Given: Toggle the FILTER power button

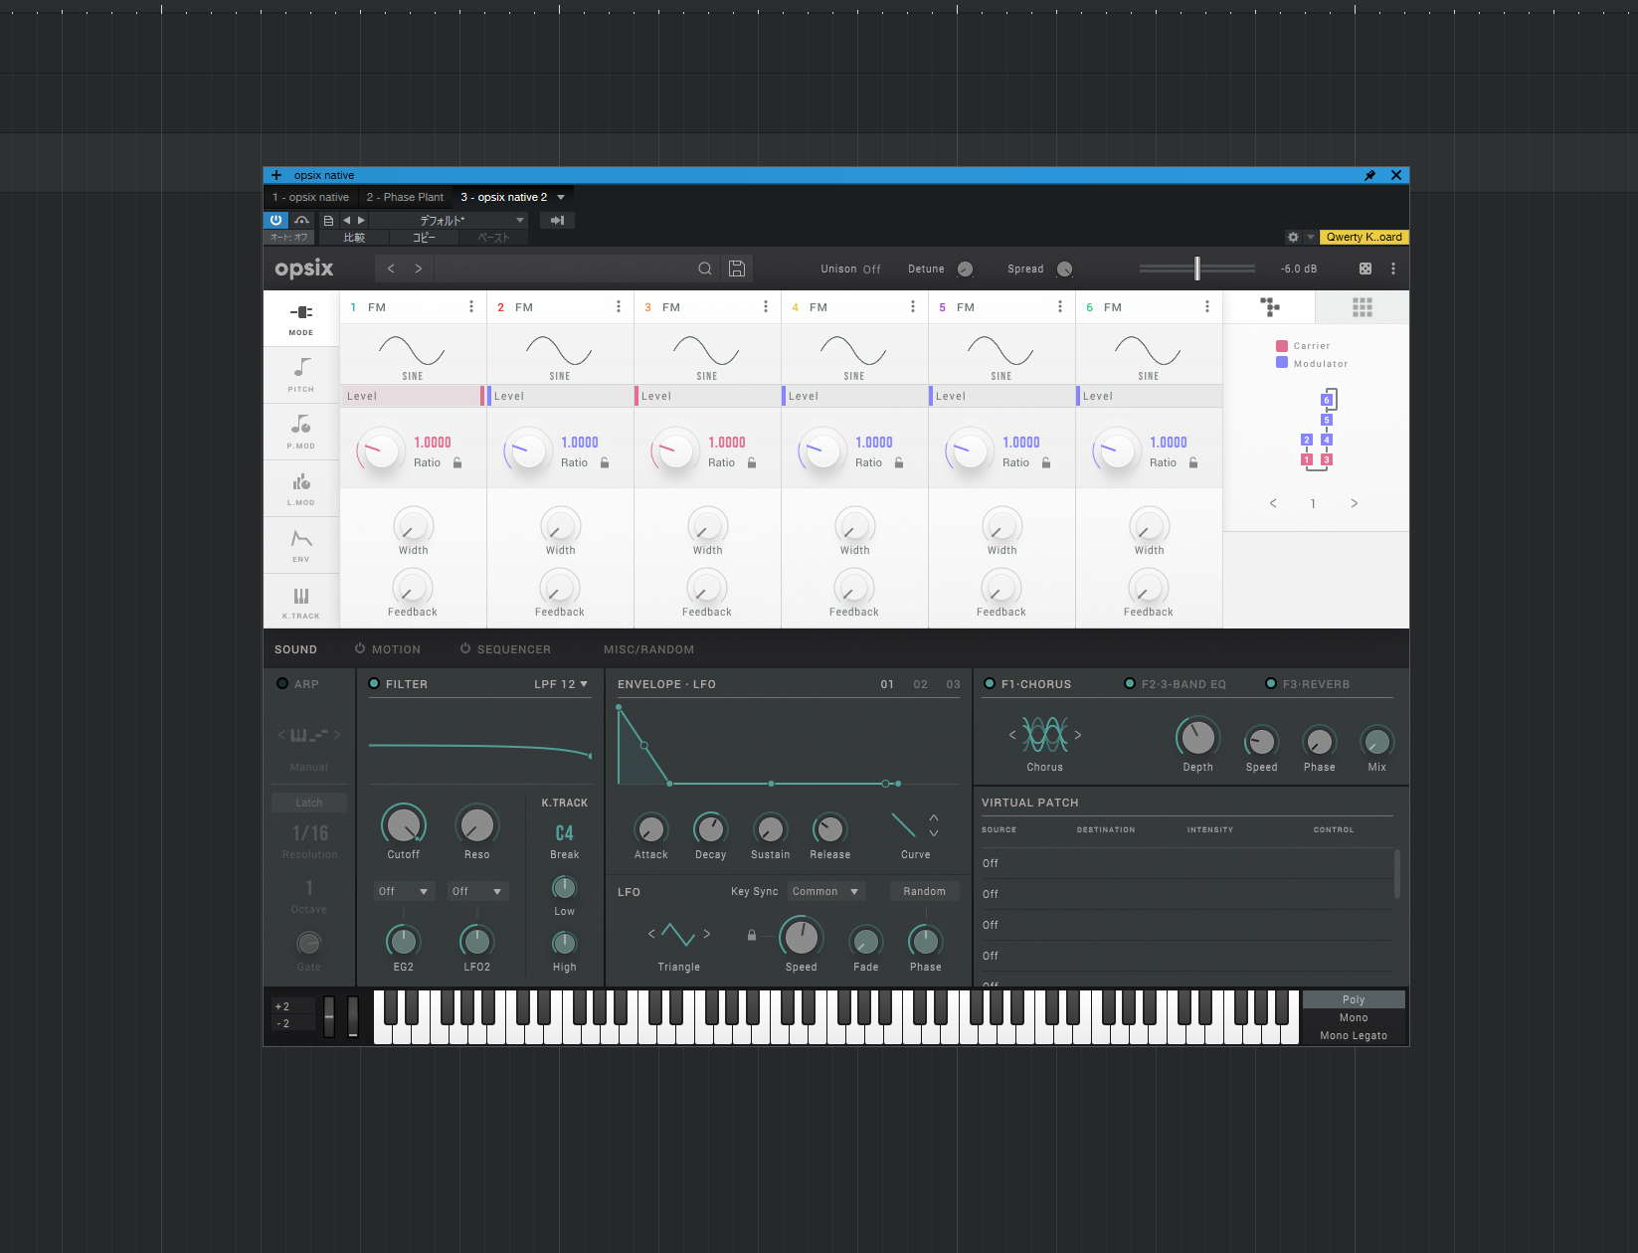Looking at the screenshot, I should 374,684.
